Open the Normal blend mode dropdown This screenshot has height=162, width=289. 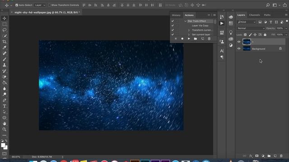(251, 28)
